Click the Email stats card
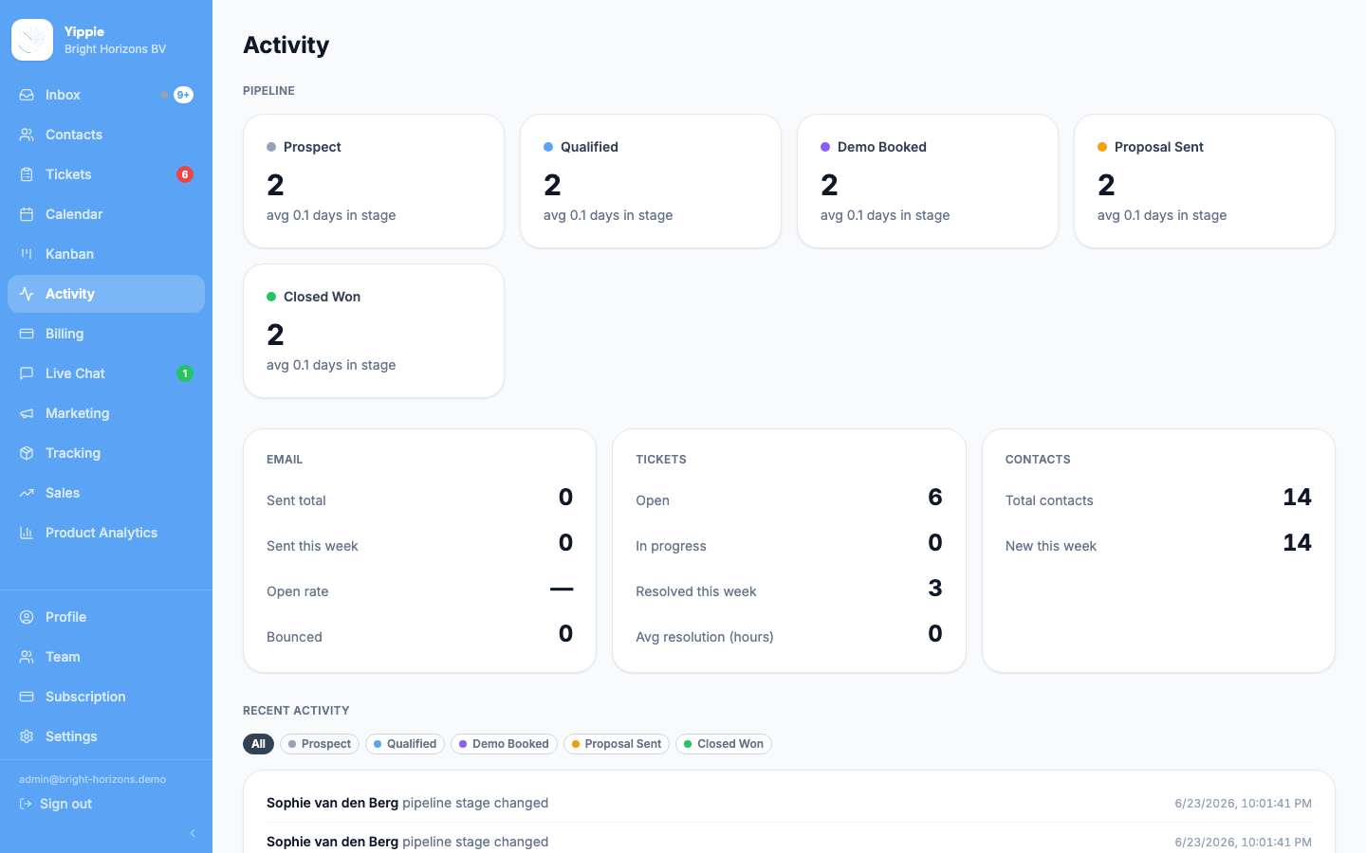Viewport: 1366px width, 853px height. click(419, 551)
